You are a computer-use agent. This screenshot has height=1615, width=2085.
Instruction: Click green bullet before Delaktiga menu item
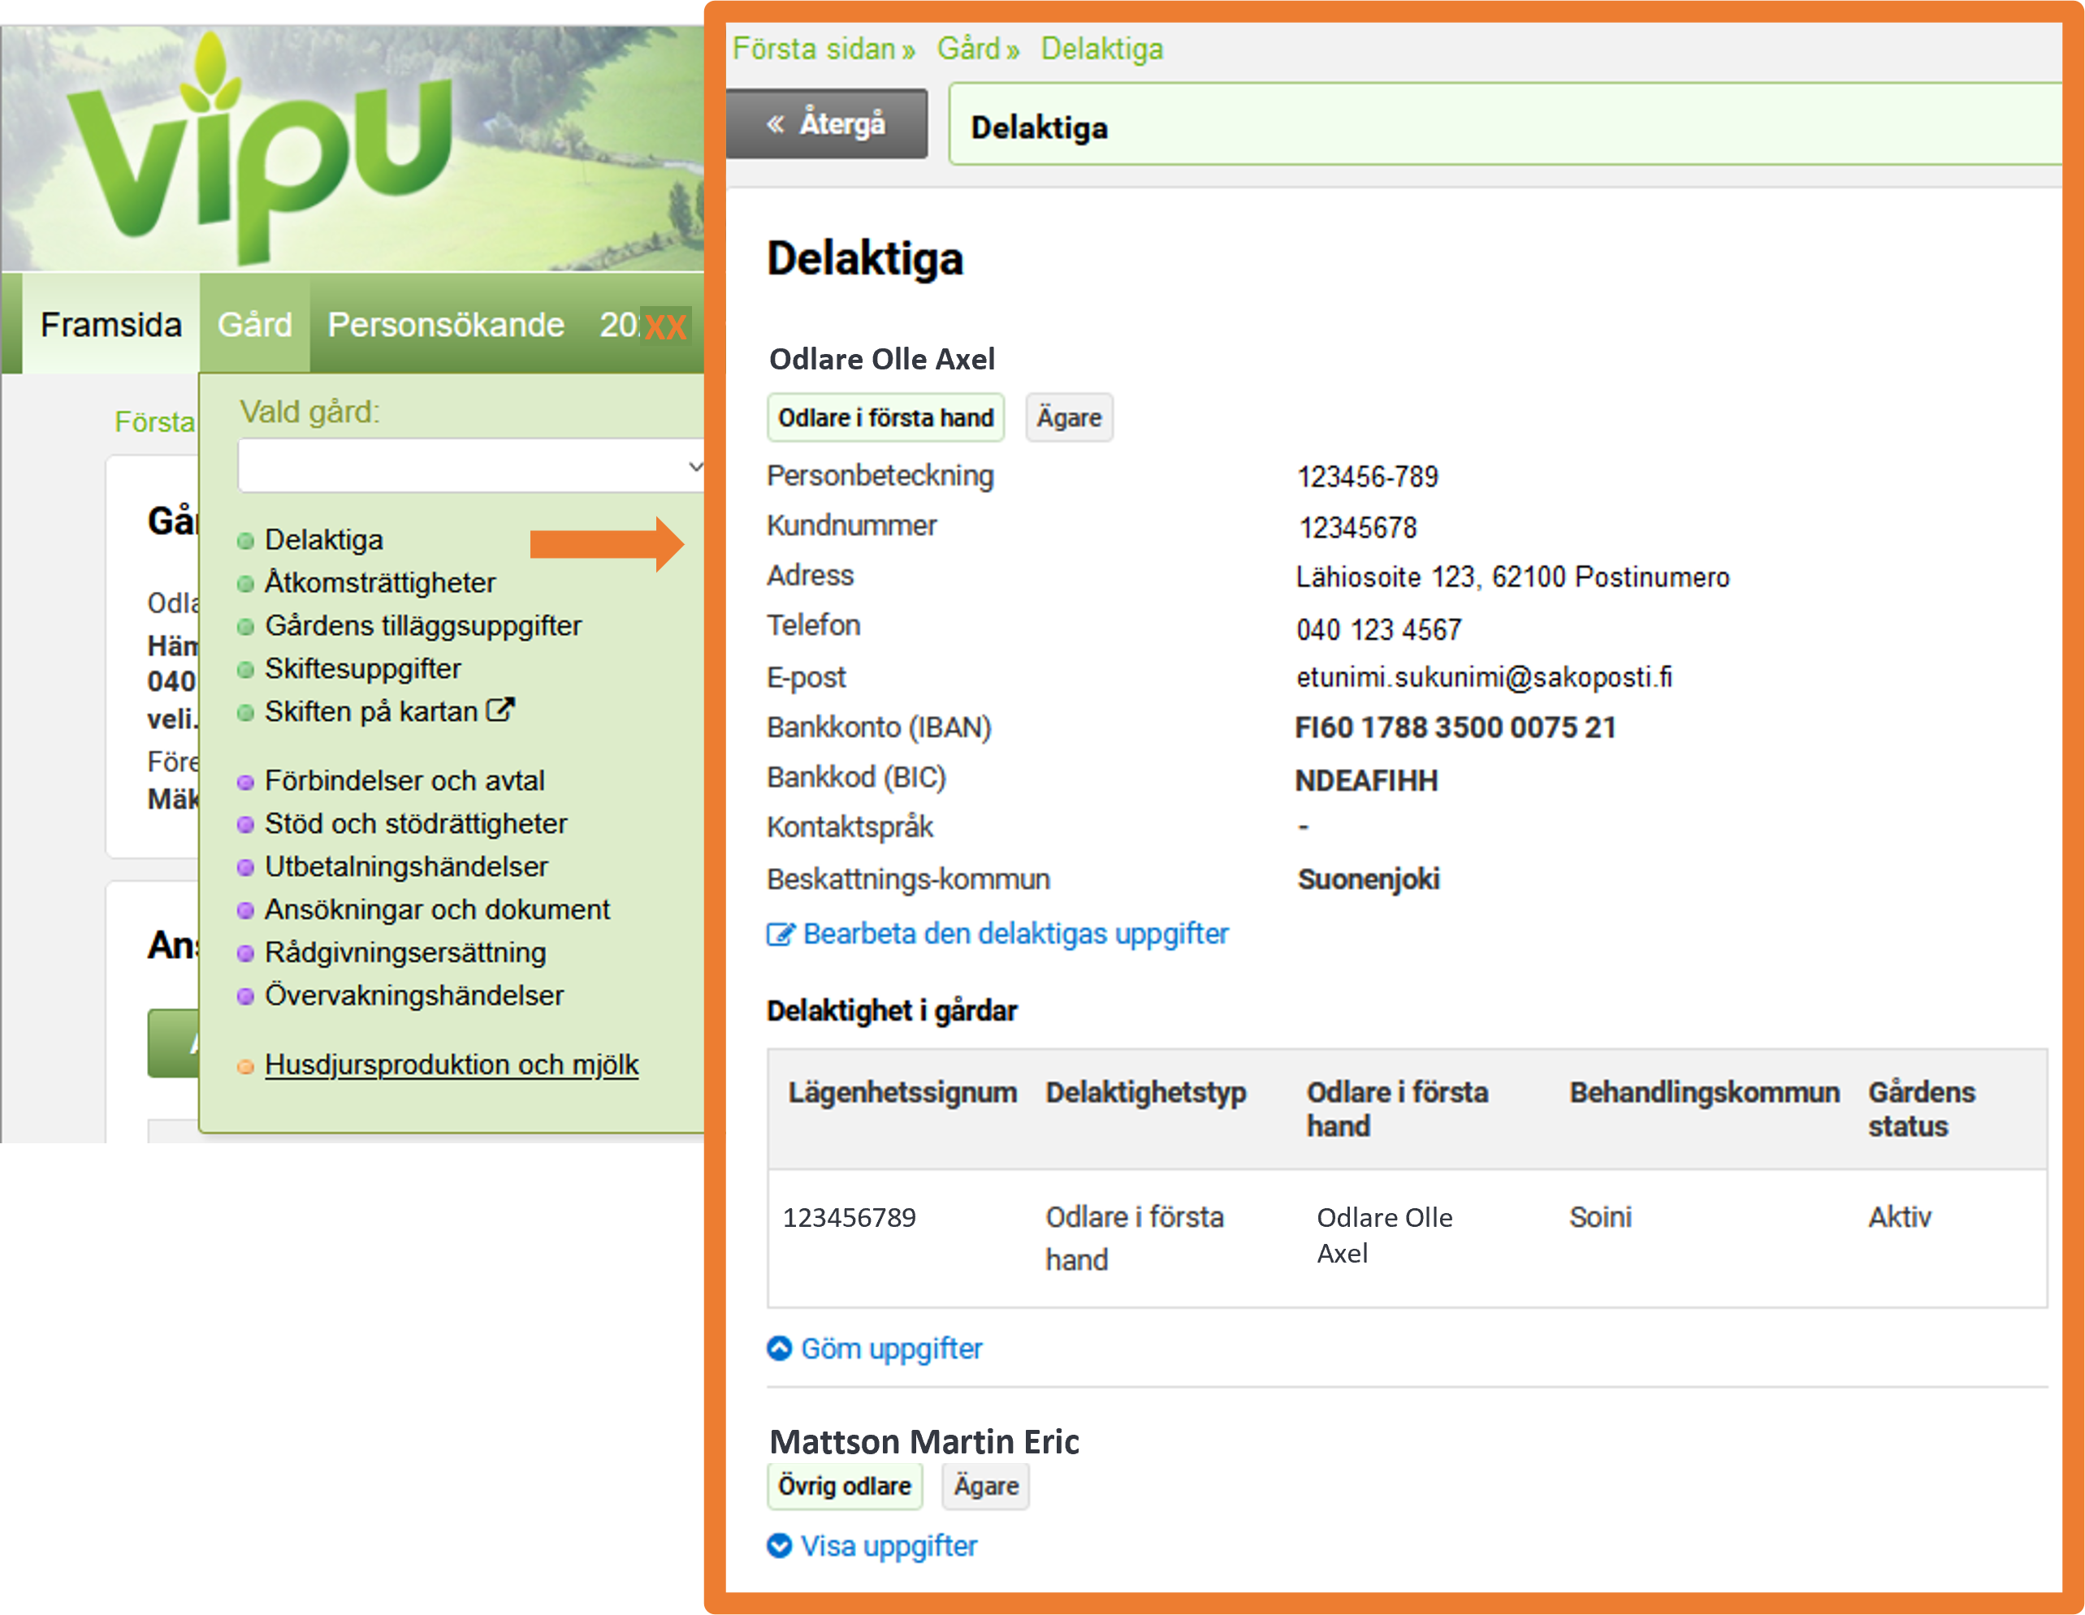(x=245, y=542)
